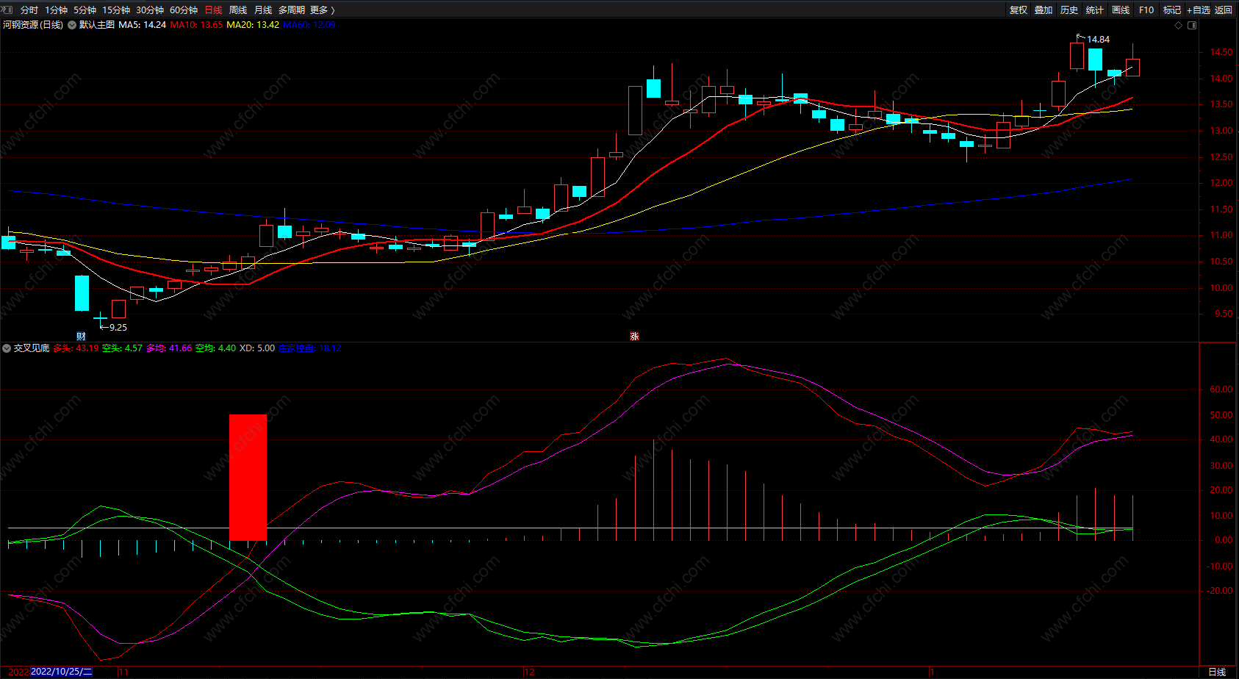Click the MA60: 12.09 label
This screenshot has height=679, width=1239.
tap(309, 25)
